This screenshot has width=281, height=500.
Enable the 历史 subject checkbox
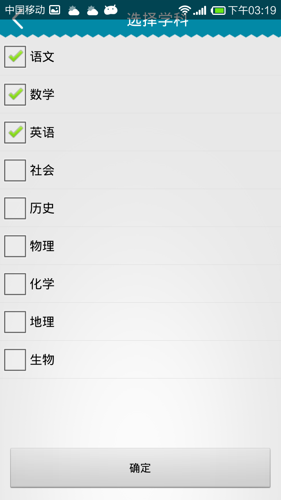pos(15,208)
